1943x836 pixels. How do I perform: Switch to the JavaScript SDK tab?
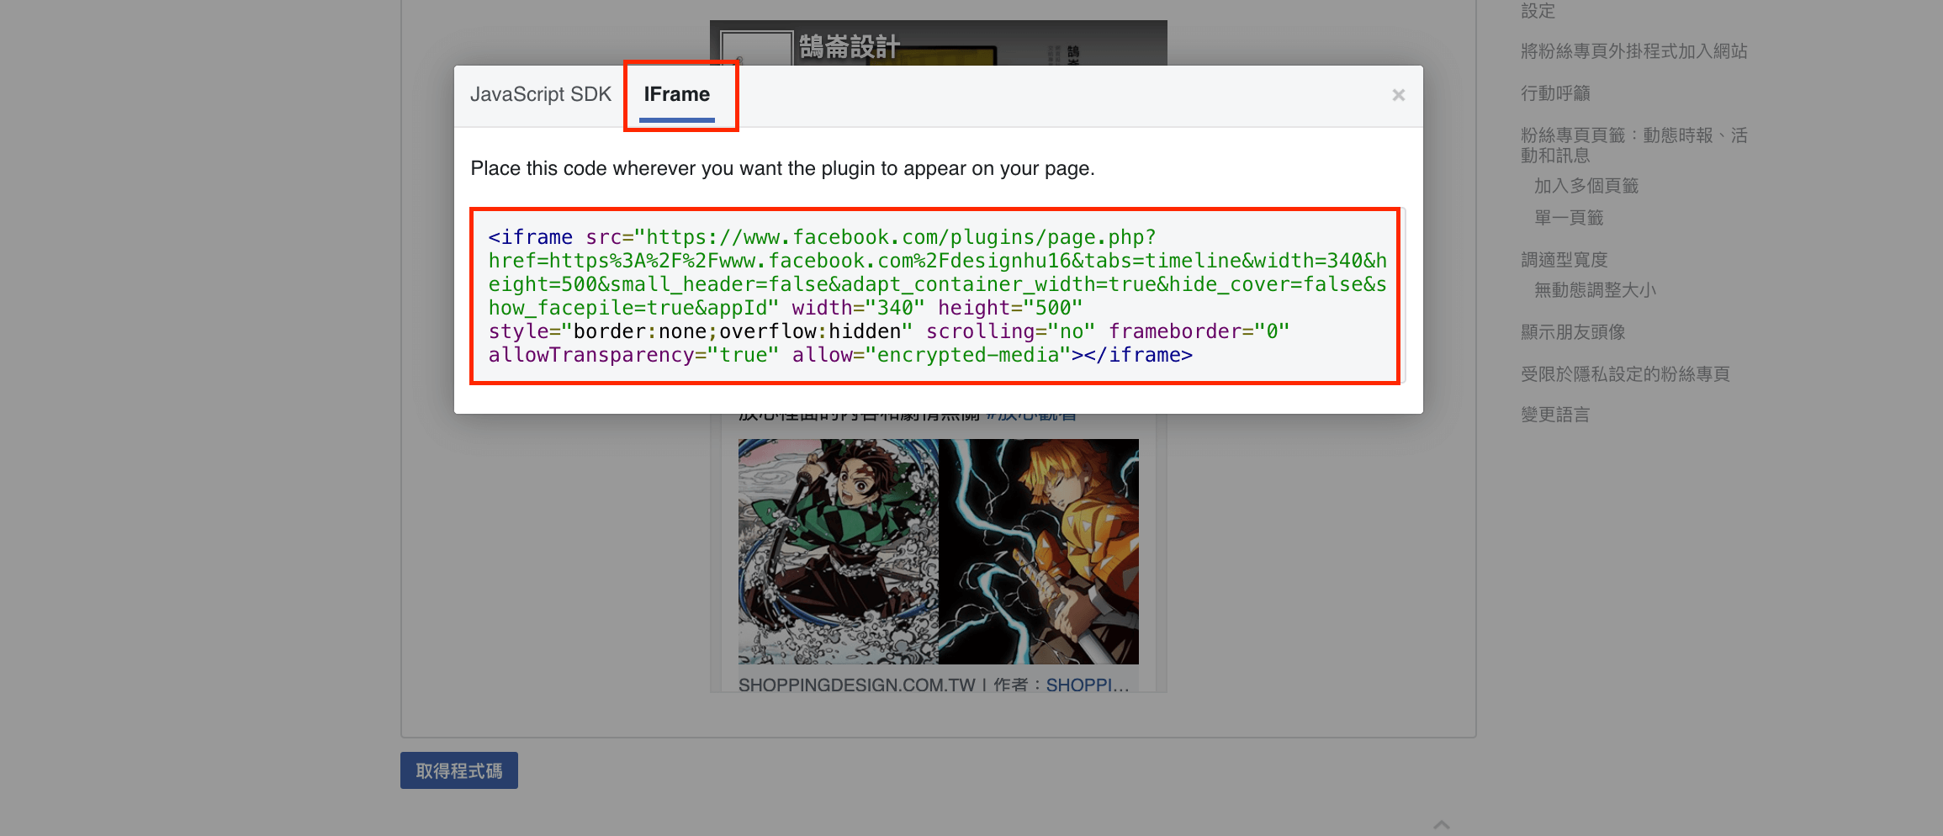click(x=540, y=94)
